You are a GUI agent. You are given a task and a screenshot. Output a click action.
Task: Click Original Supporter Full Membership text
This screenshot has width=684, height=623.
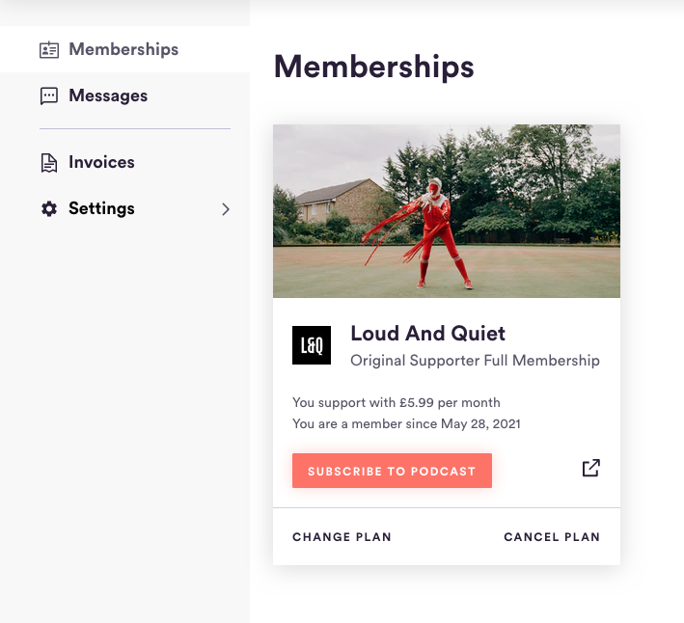475,361
